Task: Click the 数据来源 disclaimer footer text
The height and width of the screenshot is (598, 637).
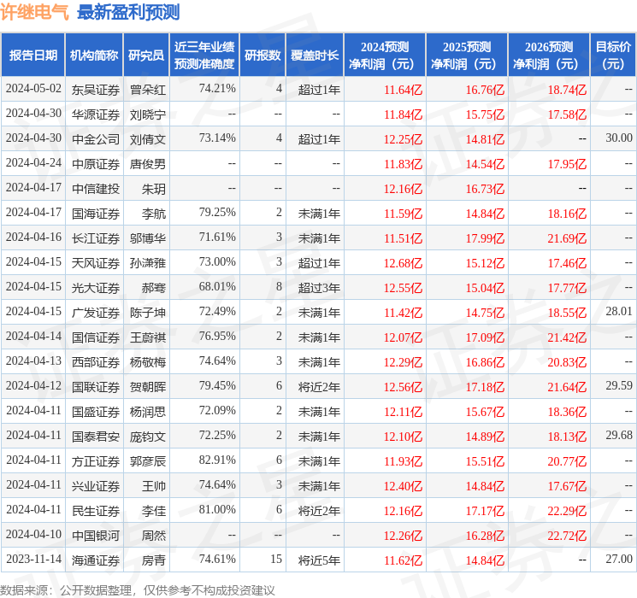Action: tap(138, 590)
